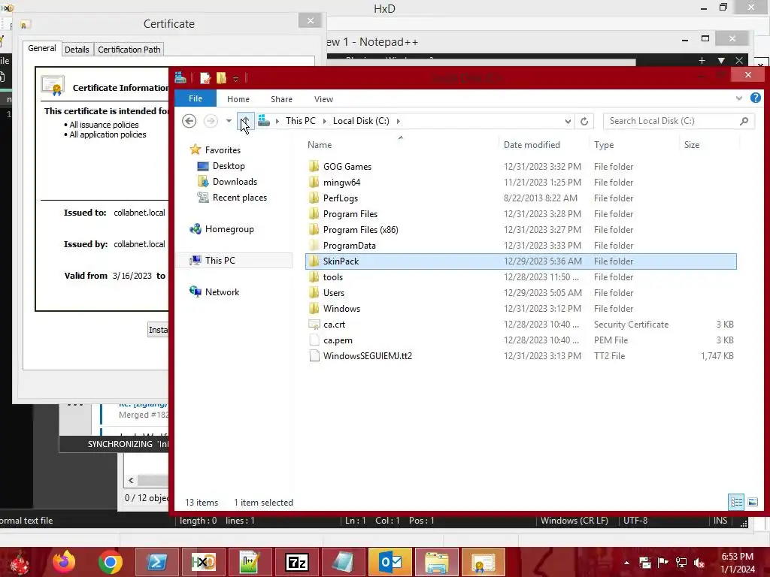Expand the Explorer ribbon with the chevron
770x577 pixels.
coord(739,98)
